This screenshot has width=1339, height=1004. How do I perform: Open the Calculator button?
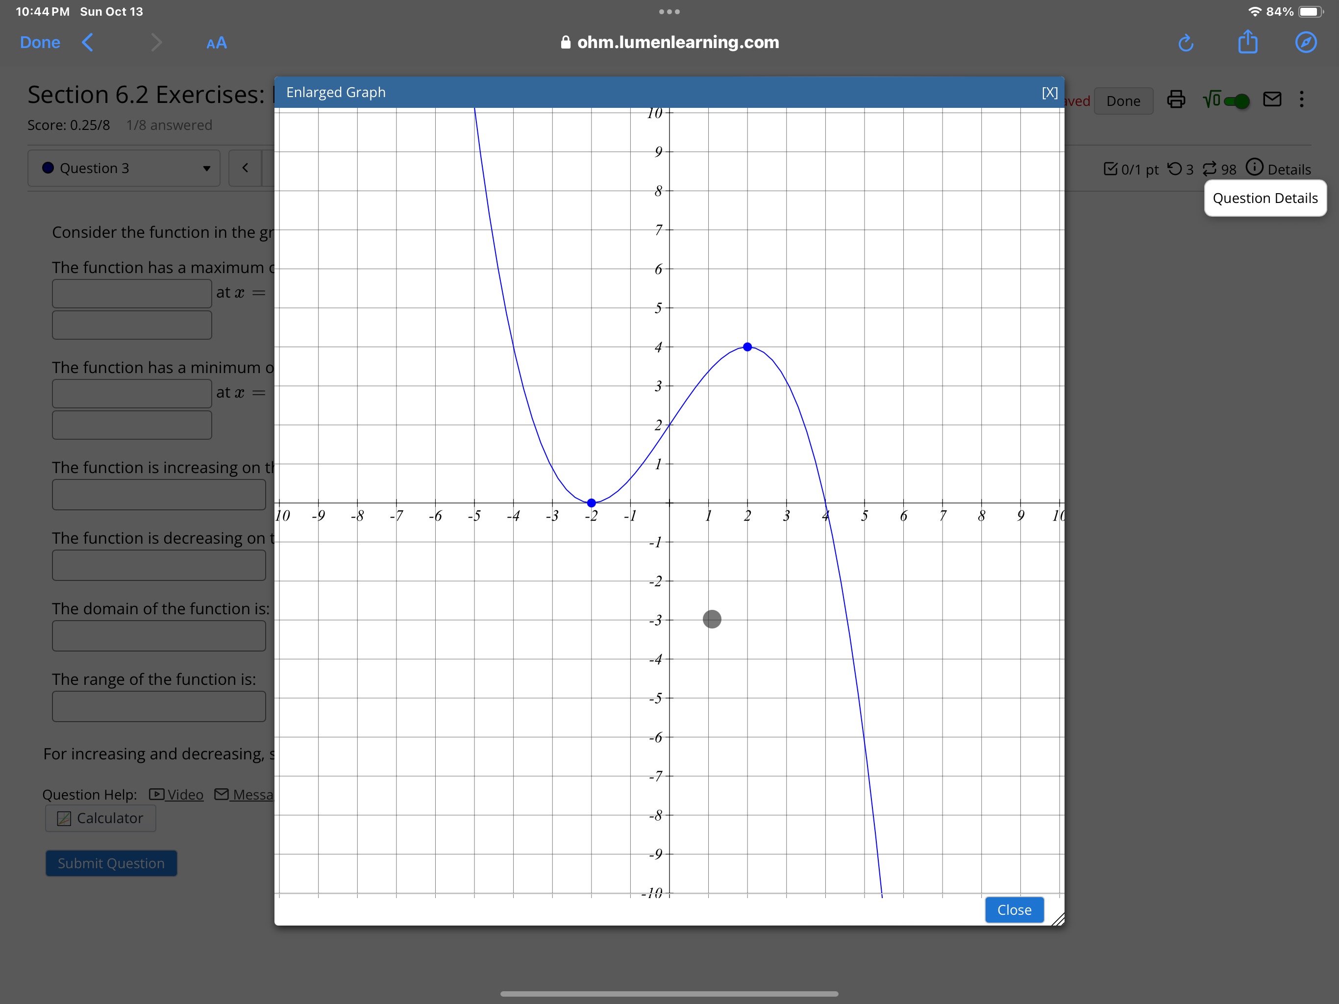[100, 818]
